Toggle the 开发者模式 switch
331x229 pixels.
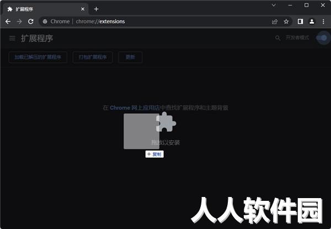322,38
